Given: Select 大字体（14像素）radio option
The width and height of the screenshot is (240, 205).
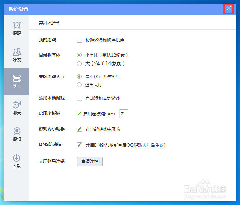Looking at the screenshot, I should [x=79, y=63].
